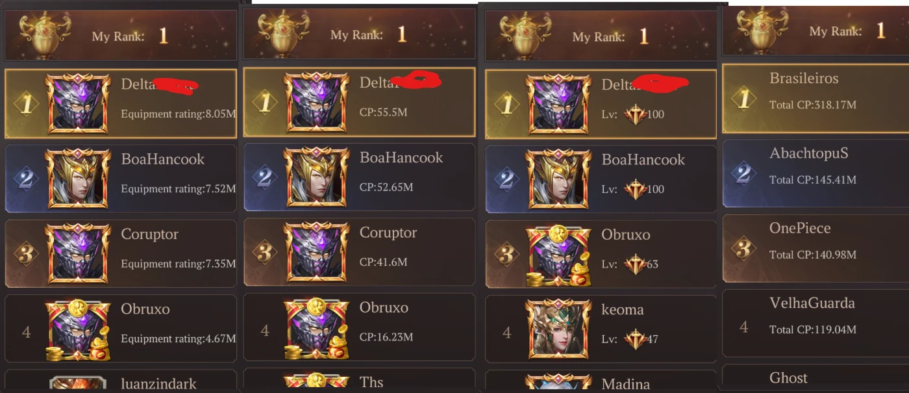909x393 pixels.
Task: Open Obruxo's avatar beside Equipment rating:4.67M
Action: coord(78,329)
